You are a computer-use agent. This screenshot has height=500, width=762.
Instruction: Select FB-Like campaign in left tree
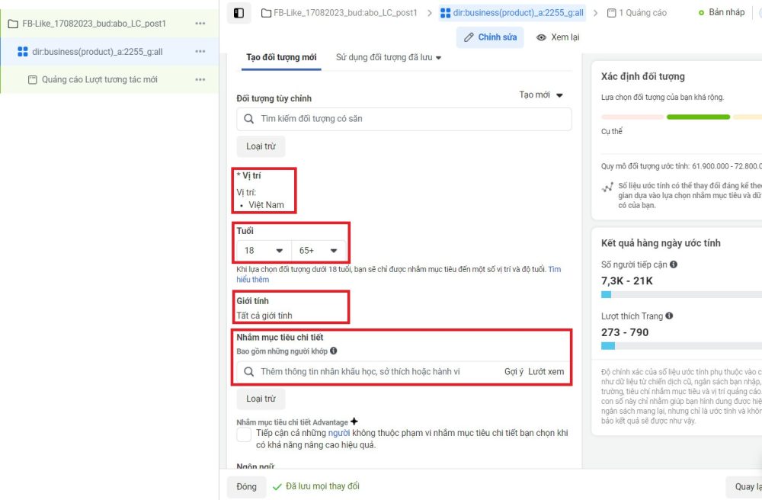pos(109,24)
